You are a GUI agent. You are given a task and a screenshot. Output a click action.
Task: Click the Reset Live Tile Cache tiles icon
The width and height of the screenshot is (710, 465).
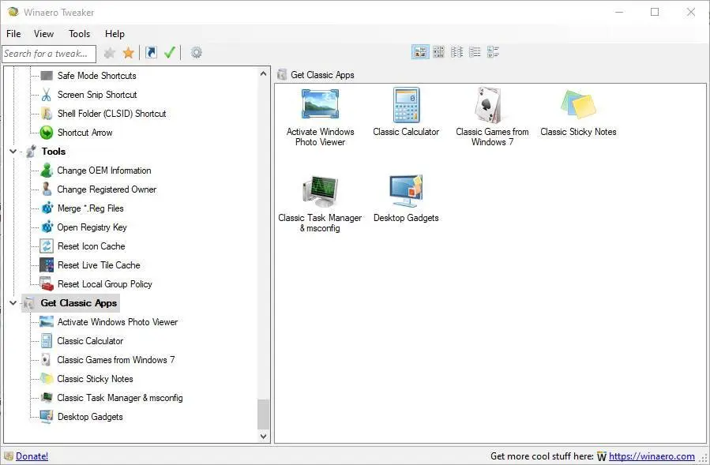[x=47, y=265]
